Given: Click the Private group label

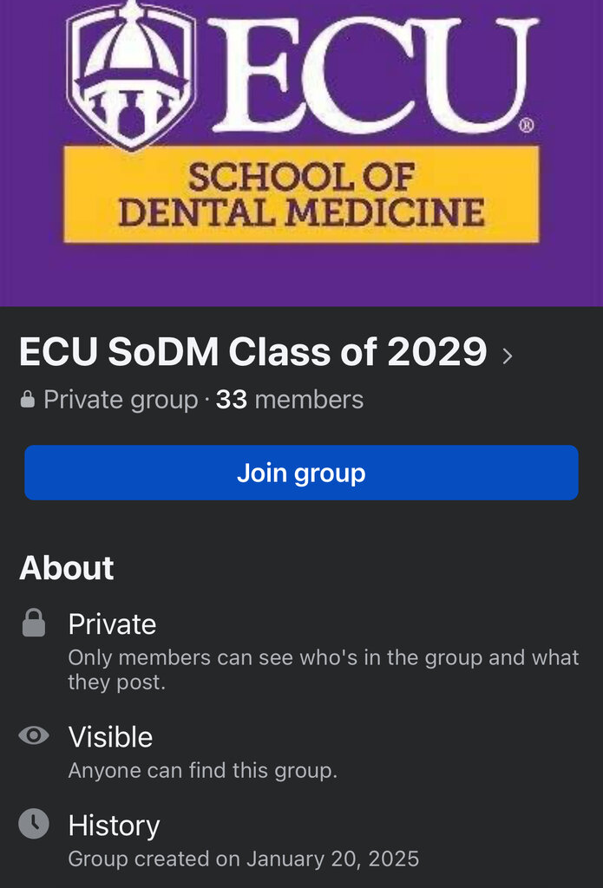Looking at the screenshot, I should coord(121,401).
